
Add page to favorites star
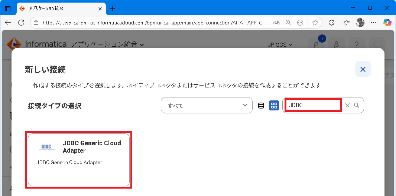point(315,23)
